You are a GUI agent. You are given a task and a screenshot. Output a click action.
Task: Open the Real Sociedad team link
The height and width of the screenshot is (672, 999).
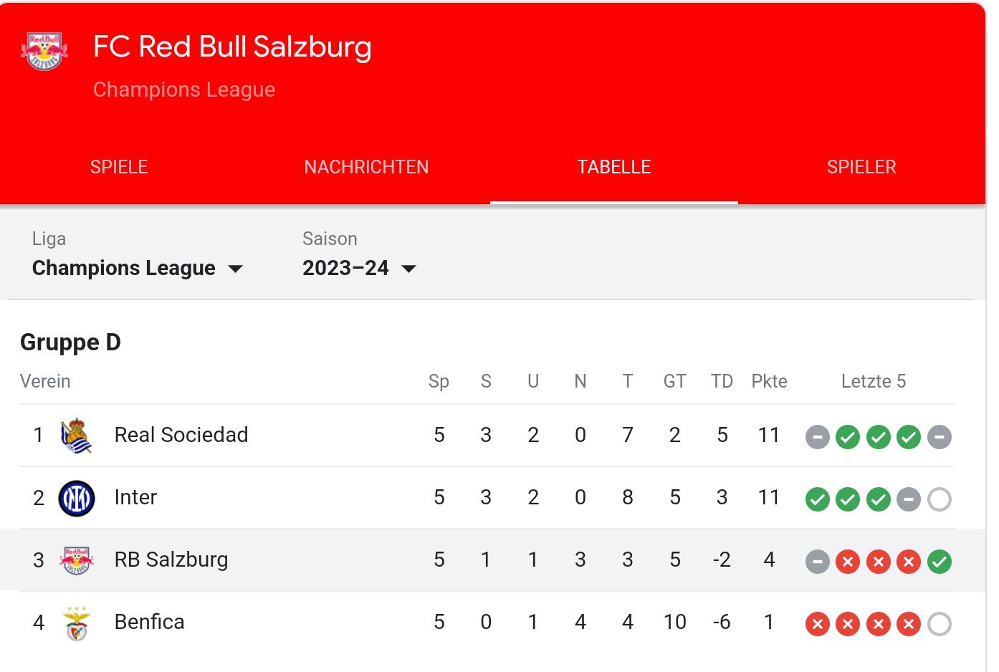[x=181, y=435]
